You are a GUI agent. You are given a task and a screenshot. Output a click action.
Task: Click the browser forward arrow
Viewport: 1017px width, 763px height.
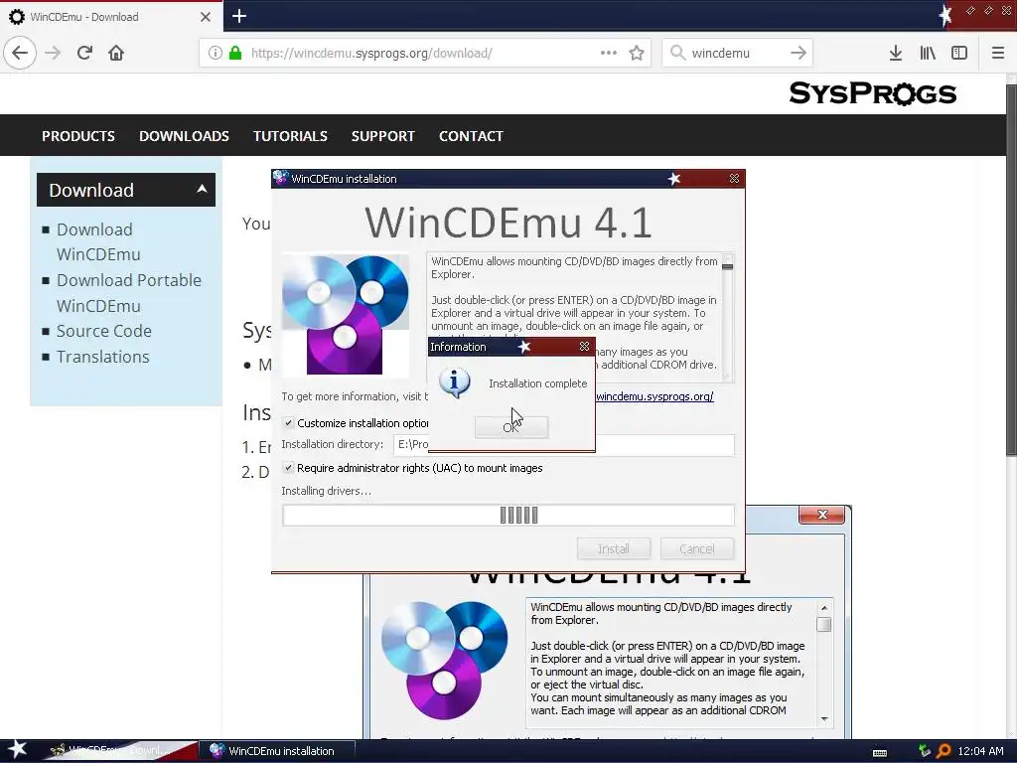pyautogui.click(x=53, y=53)
